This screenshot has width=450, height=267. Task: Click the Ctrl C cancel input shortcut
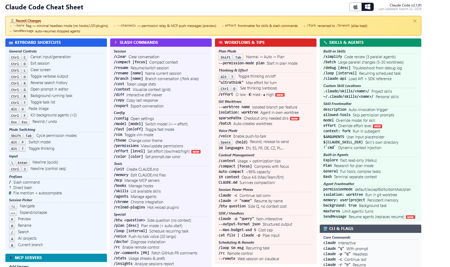tap(40, 57)
